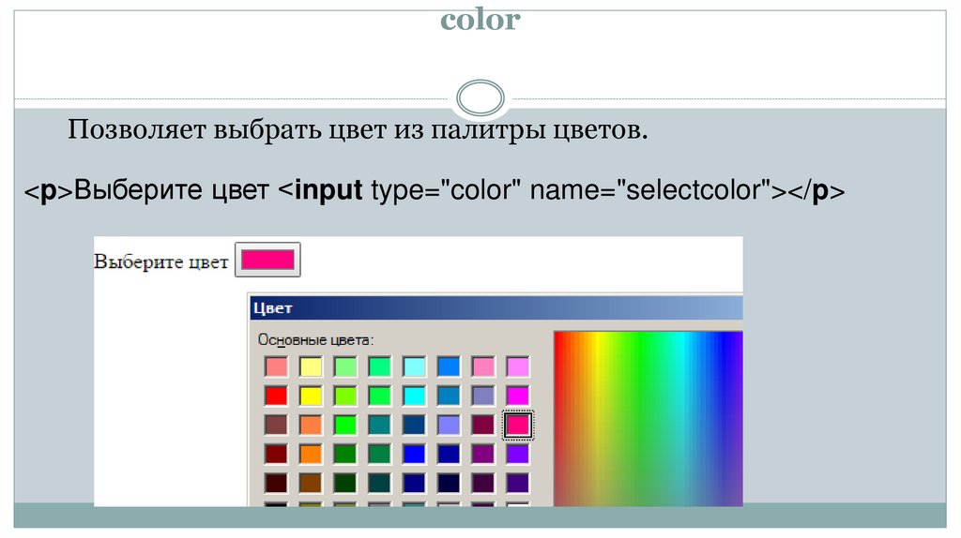Click the decorative circle on the slide divider

(x=480, y=98)
